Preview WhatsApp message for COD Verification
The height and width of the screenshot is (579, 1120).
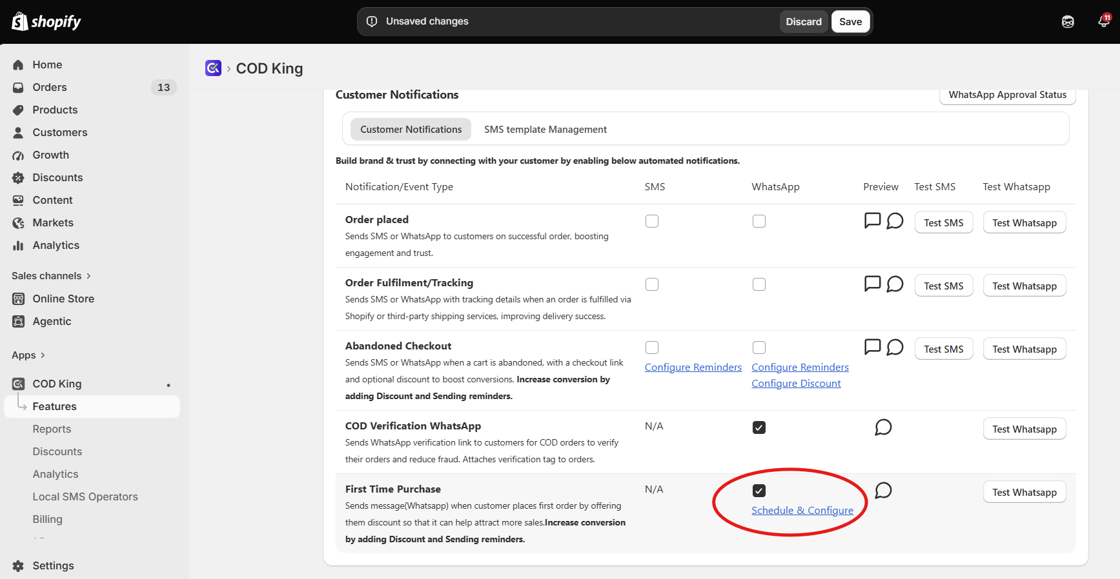[883, 427]
